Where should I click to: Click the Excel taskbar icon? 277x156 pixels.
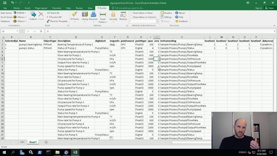click(x=75, y=152)
